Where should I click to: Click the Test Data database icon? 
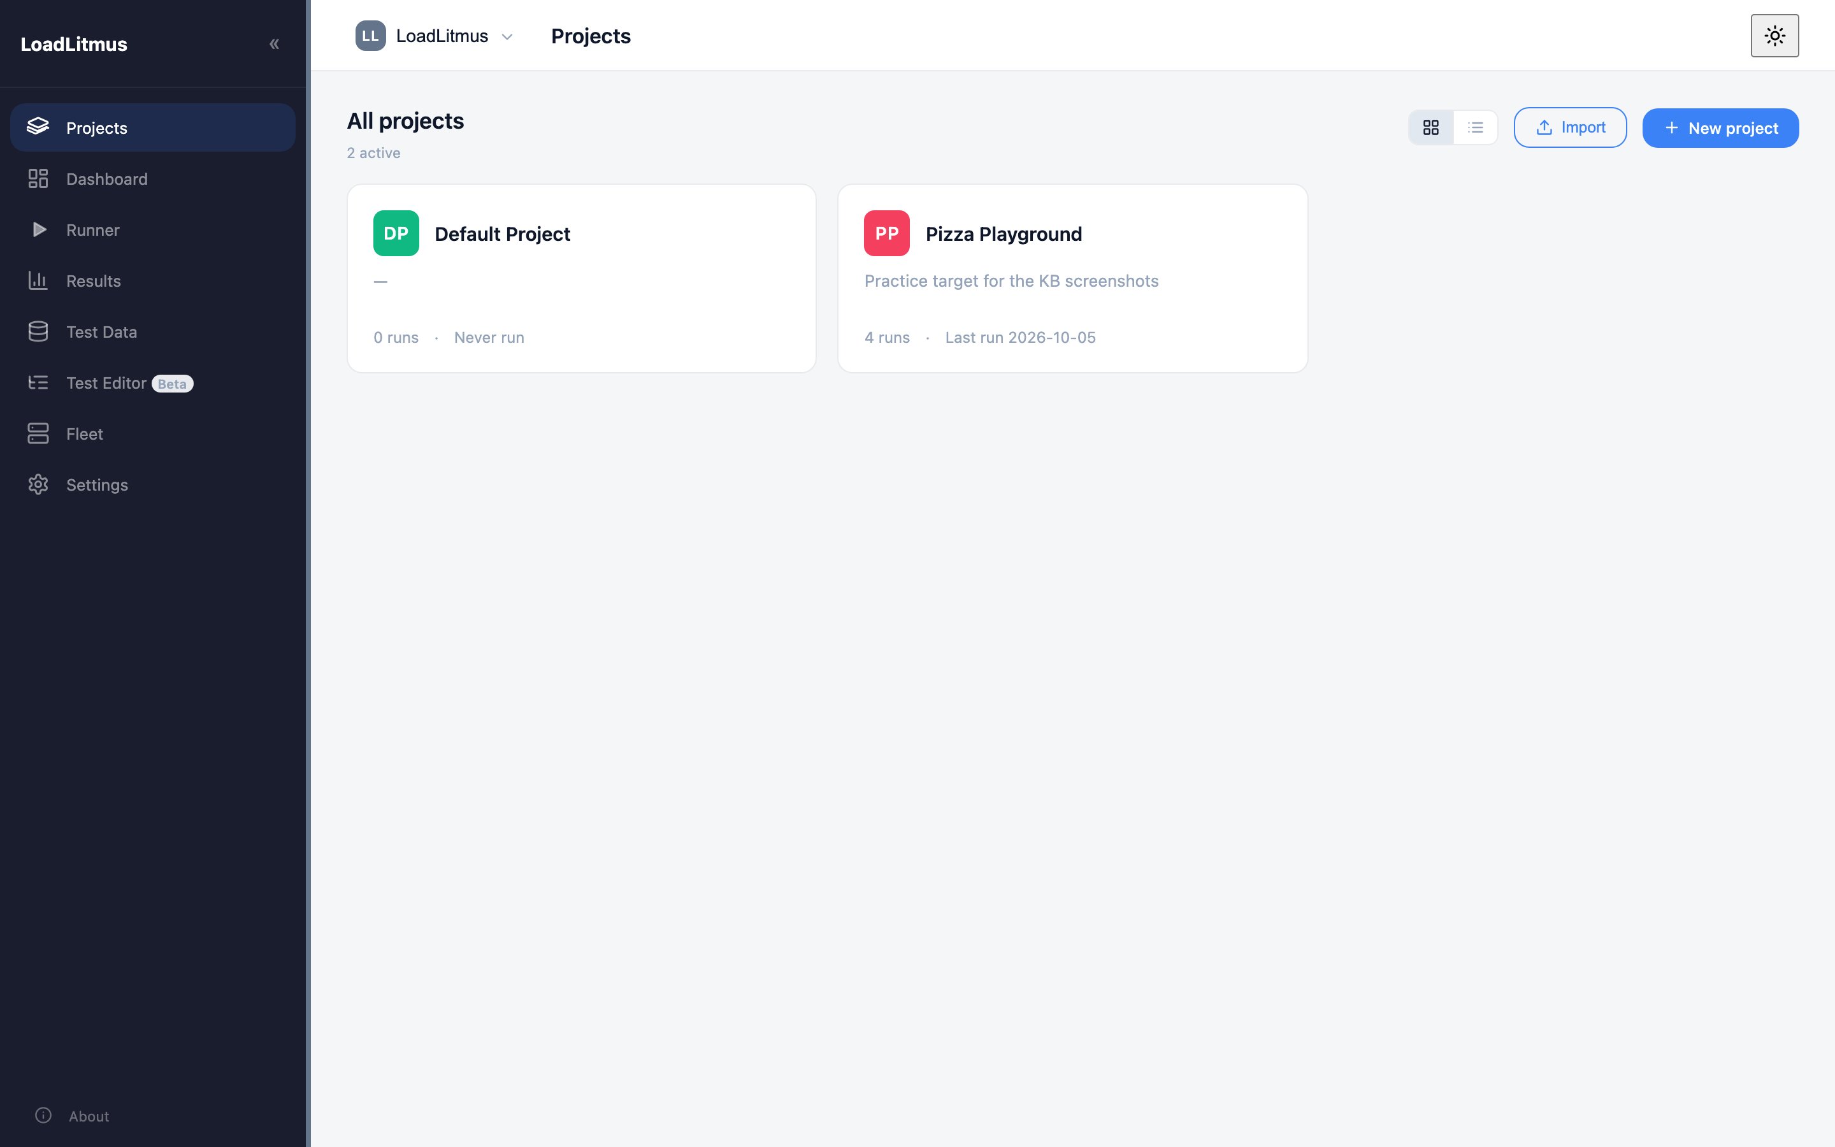point(38,331)
